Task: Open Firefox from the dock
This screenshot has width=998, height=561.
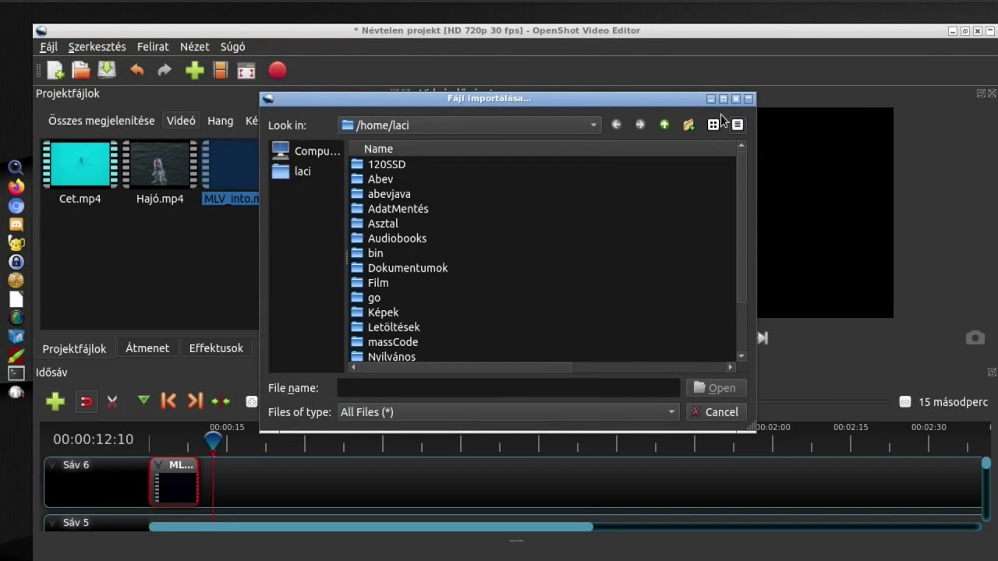Action: click(16, 187)
